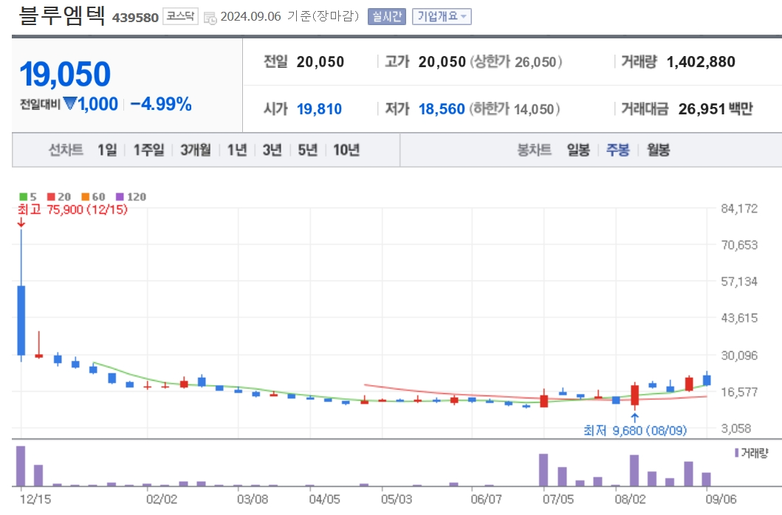Click the 최고 75,900 (12/15) high label
The image size is (782, 515).
(73, 210)
